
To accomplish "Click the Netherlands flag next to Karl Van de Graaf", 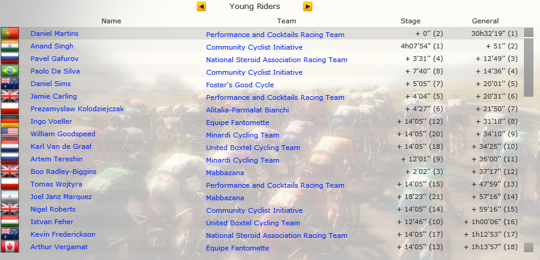I will (x=10, y=146).
